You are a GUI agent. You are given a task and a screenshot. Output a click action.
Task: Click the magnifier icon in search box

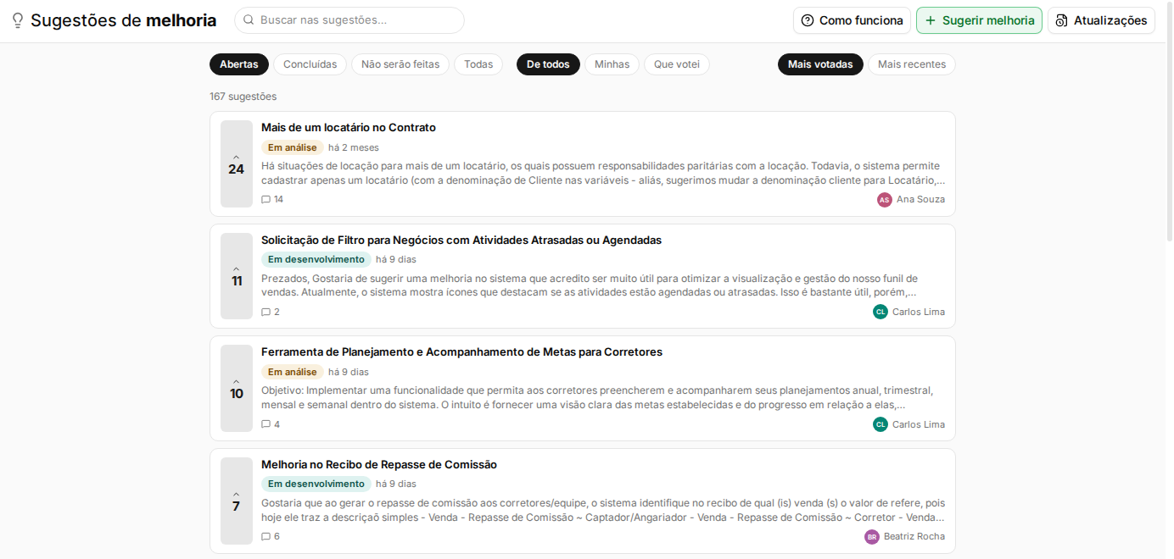click(x=249, y=19)
